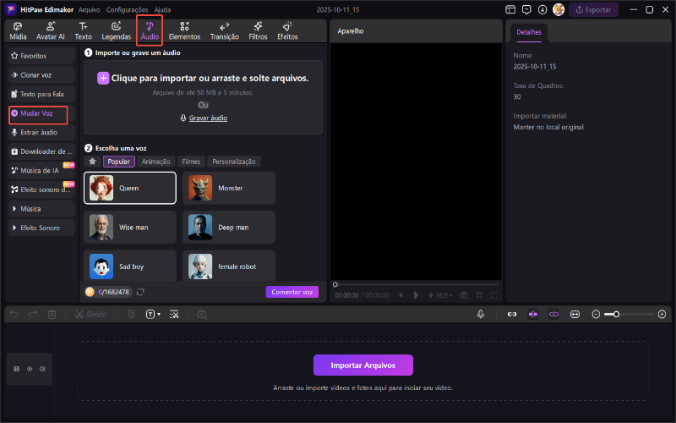Select the Mudar Voz option
676x423 pixels.
(41, 113)
